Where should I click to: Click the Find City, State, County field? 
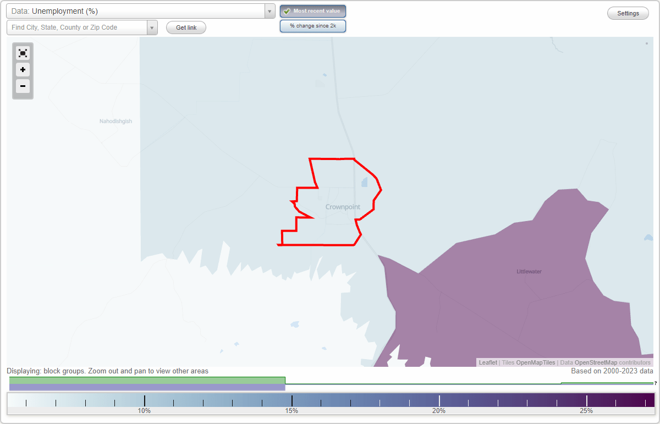tap(77, 27)
